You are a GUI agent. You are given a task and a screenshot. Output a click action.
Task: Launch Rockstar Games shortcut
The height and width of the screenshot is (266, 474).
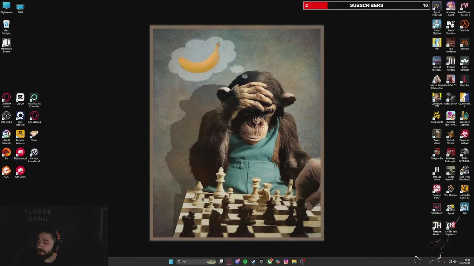[20, 137]
